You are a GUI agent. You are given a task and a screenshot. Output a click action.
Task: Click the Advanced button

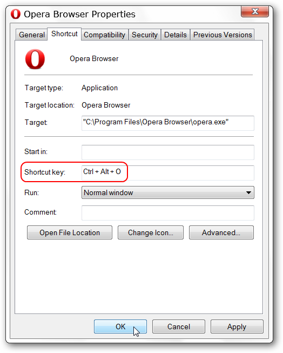point(221,232)
